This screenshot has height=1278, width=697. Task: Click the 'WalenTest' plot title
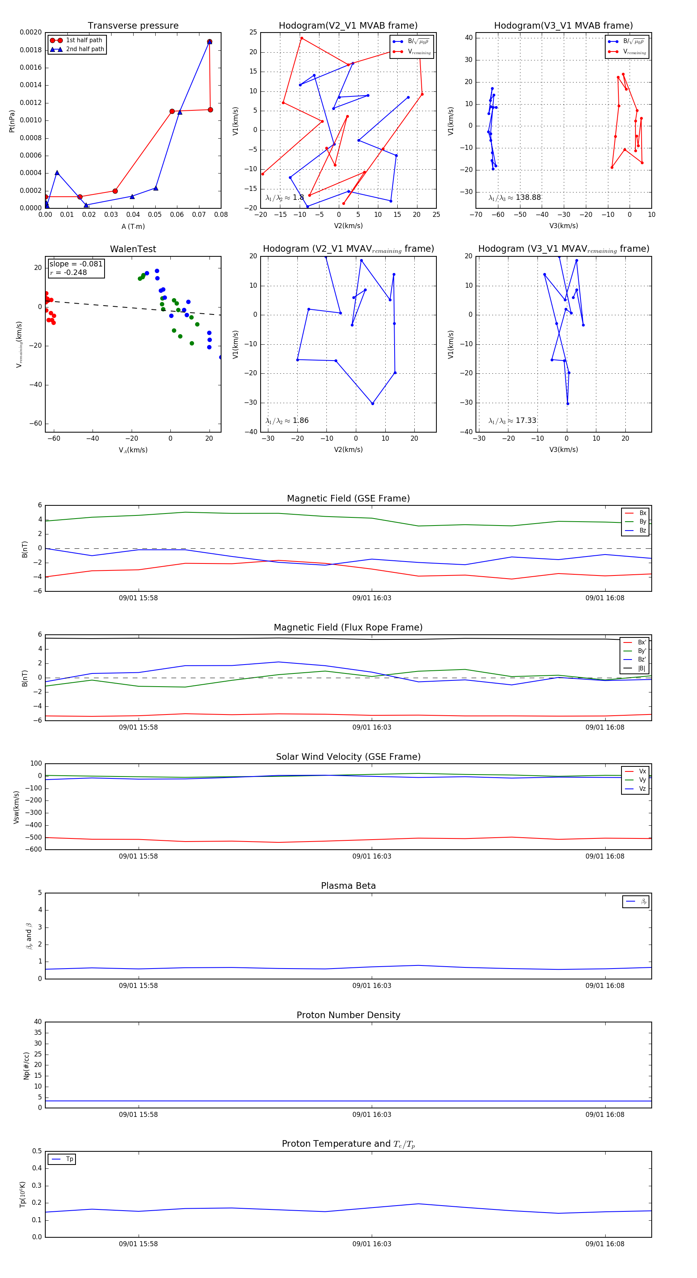tap(133, 249)
